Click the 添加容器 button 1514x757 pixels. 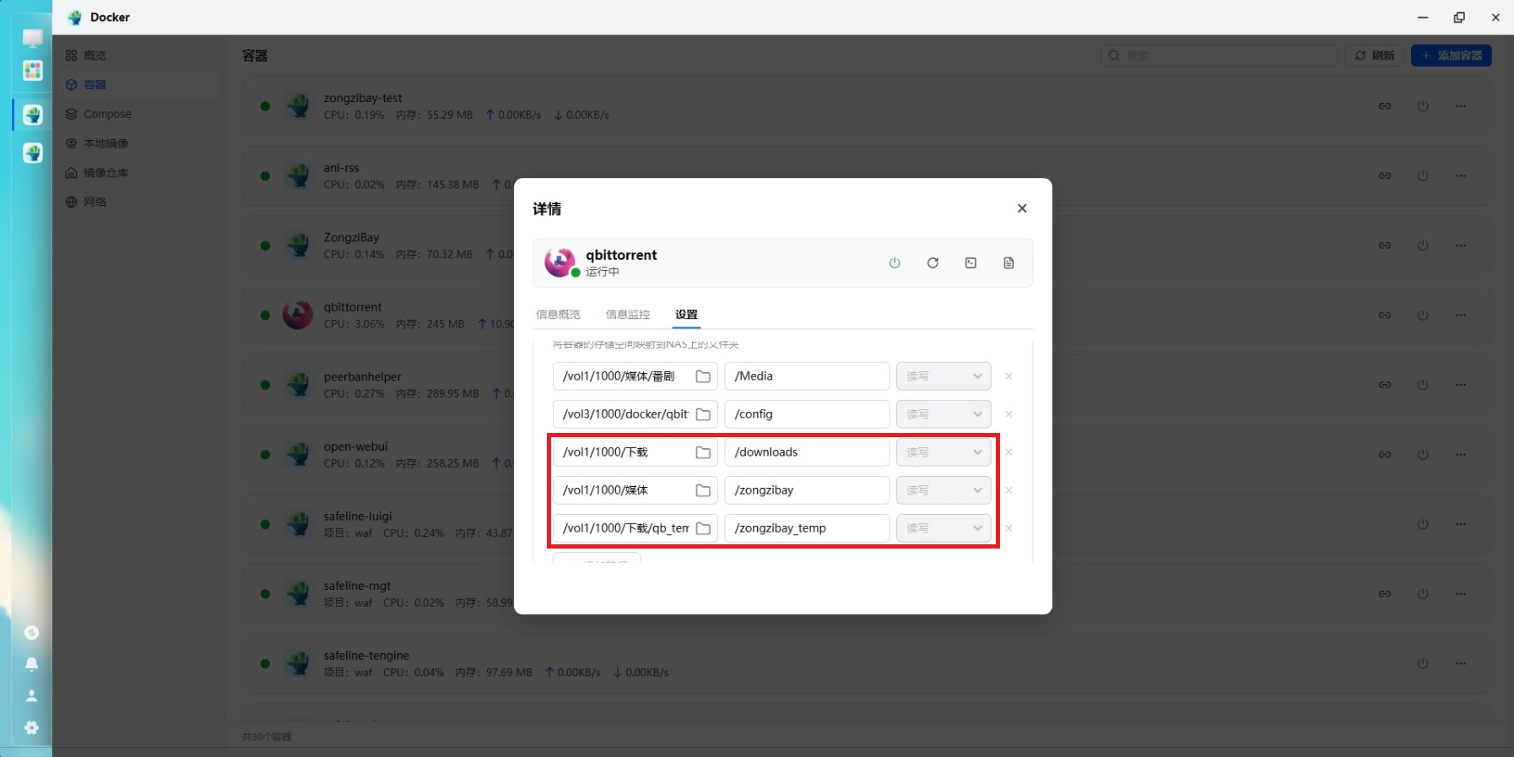click(x=1452, y=56)
